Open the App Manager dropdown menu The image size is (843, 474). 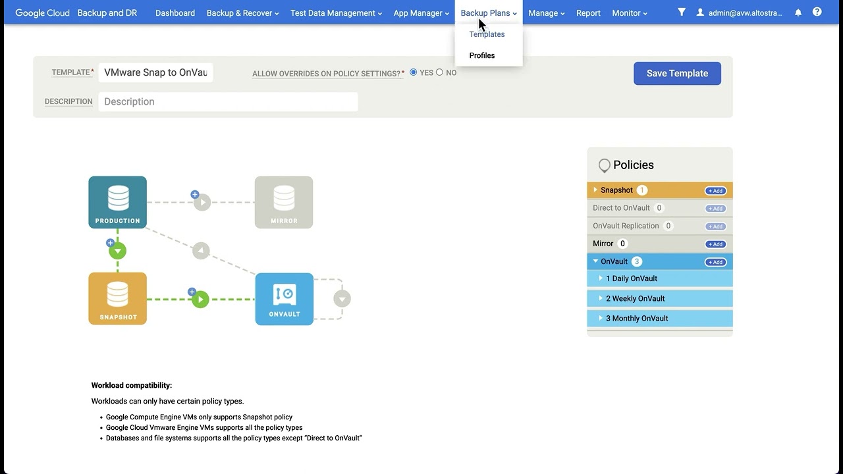pos(421,13)
